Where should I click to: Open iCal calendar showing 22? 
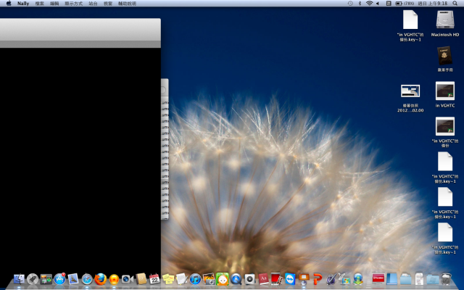154,278
